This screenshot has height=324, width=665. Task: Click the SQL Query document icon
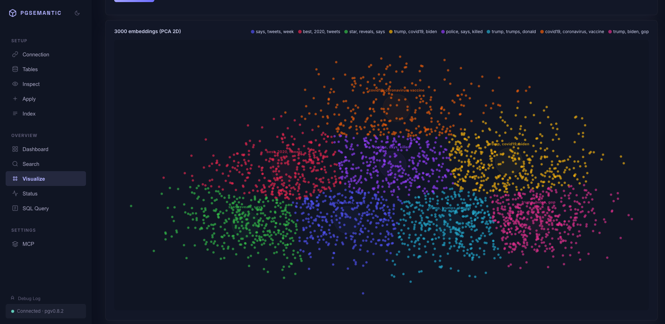15,208
